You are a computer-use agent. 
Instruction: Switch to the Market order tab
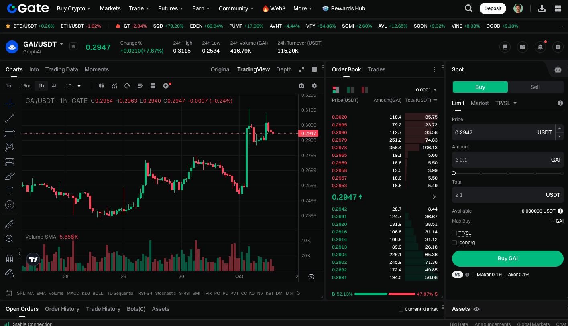point(480,103)
